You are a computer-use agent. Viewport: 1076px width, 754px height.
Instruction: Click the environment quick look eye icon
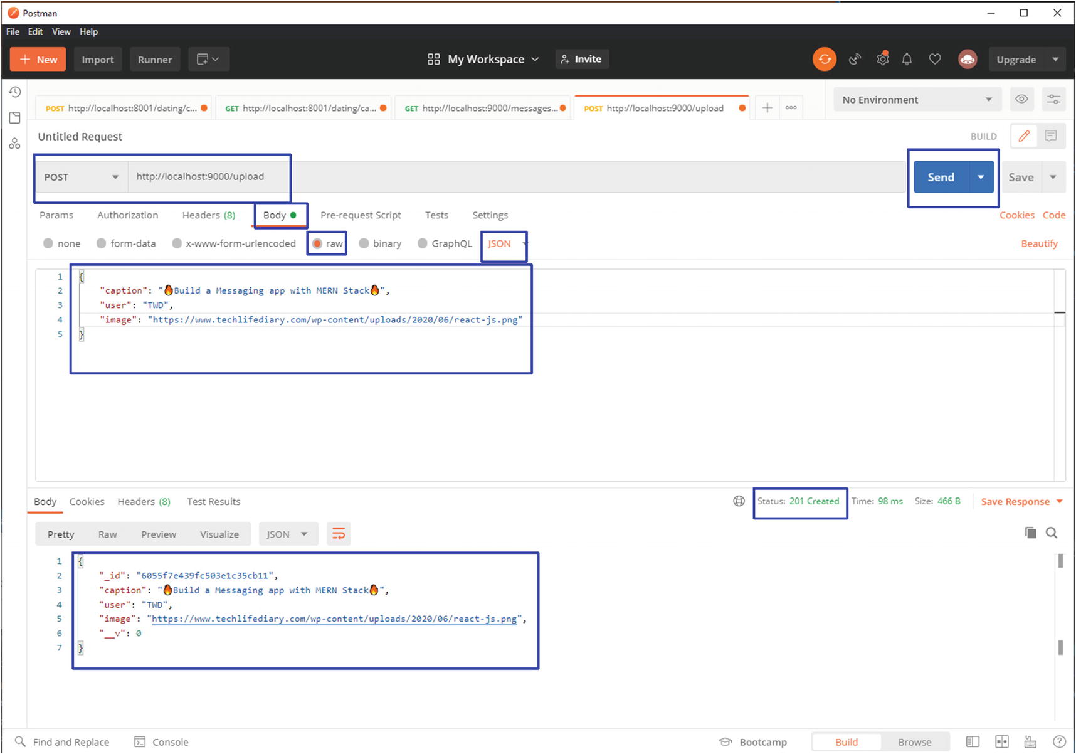(x=1021, y=100)
